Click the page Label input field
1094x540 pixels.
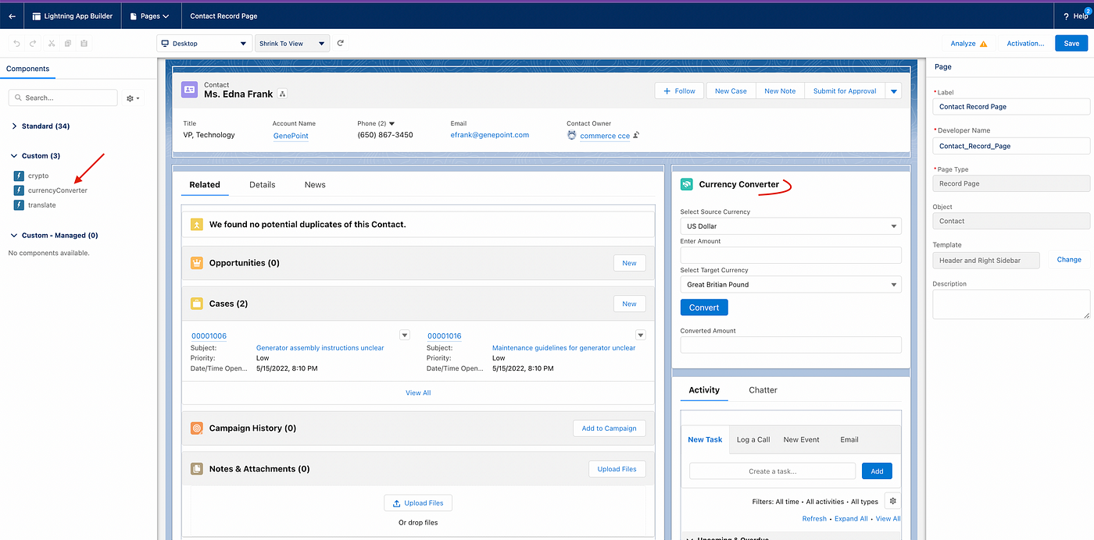pyautogui.click(x=1011, y=107)
